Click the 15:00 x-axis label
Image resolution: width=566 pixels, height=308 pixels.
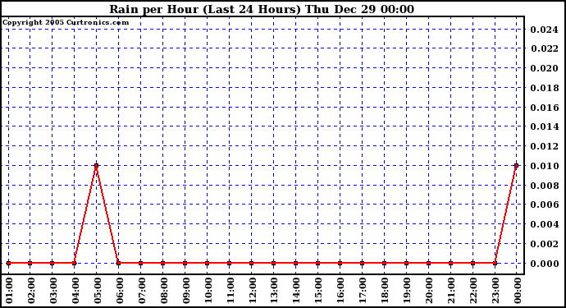(319, 291)
